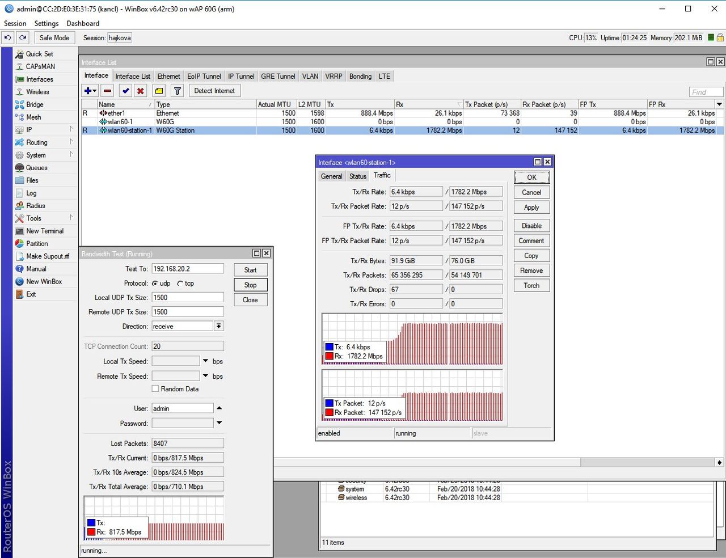
Task: Open Log in sidebar
Action: pos(31,193)
